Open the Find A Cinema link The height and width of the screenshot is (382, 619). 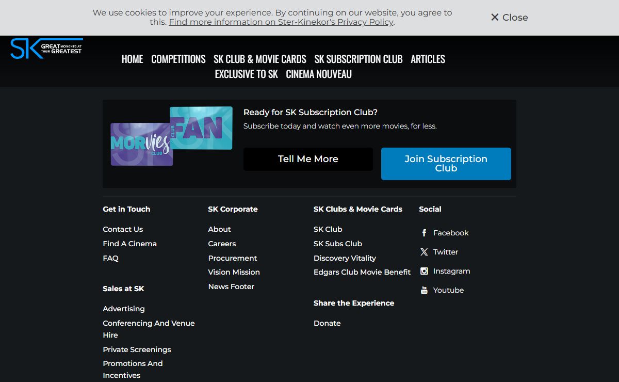(x=129, y=244)
